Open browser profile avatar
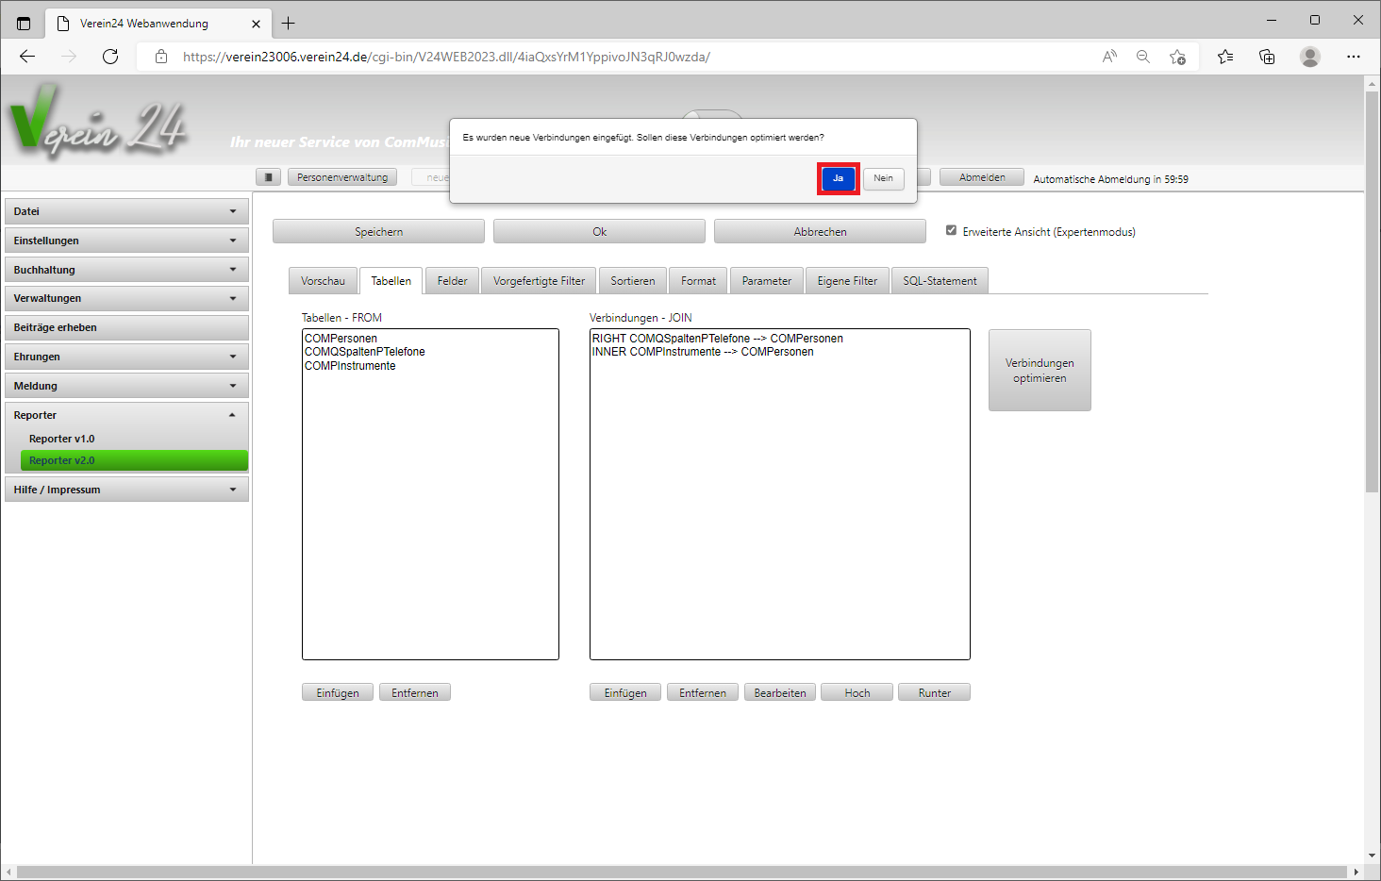The image size is (1381, 881). [1309, 57]
